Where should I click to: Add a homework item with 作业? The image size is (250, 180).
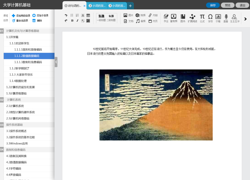coord(166,18)
